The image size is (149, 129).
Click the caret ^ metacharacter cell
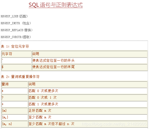pyautogui.click(x=16, y=60)
